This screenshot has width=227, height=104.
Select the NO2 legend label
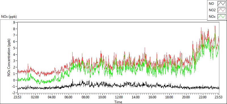pos(212,10)
